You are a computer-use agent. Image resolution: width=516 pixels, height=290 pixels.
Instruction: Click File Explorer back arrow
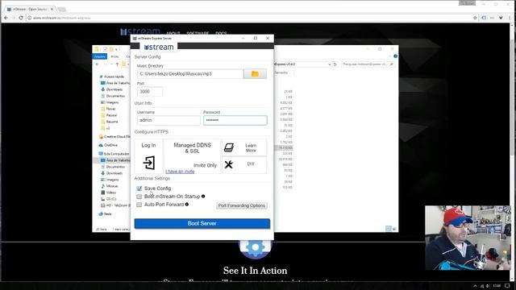click(x=97, y=64)
